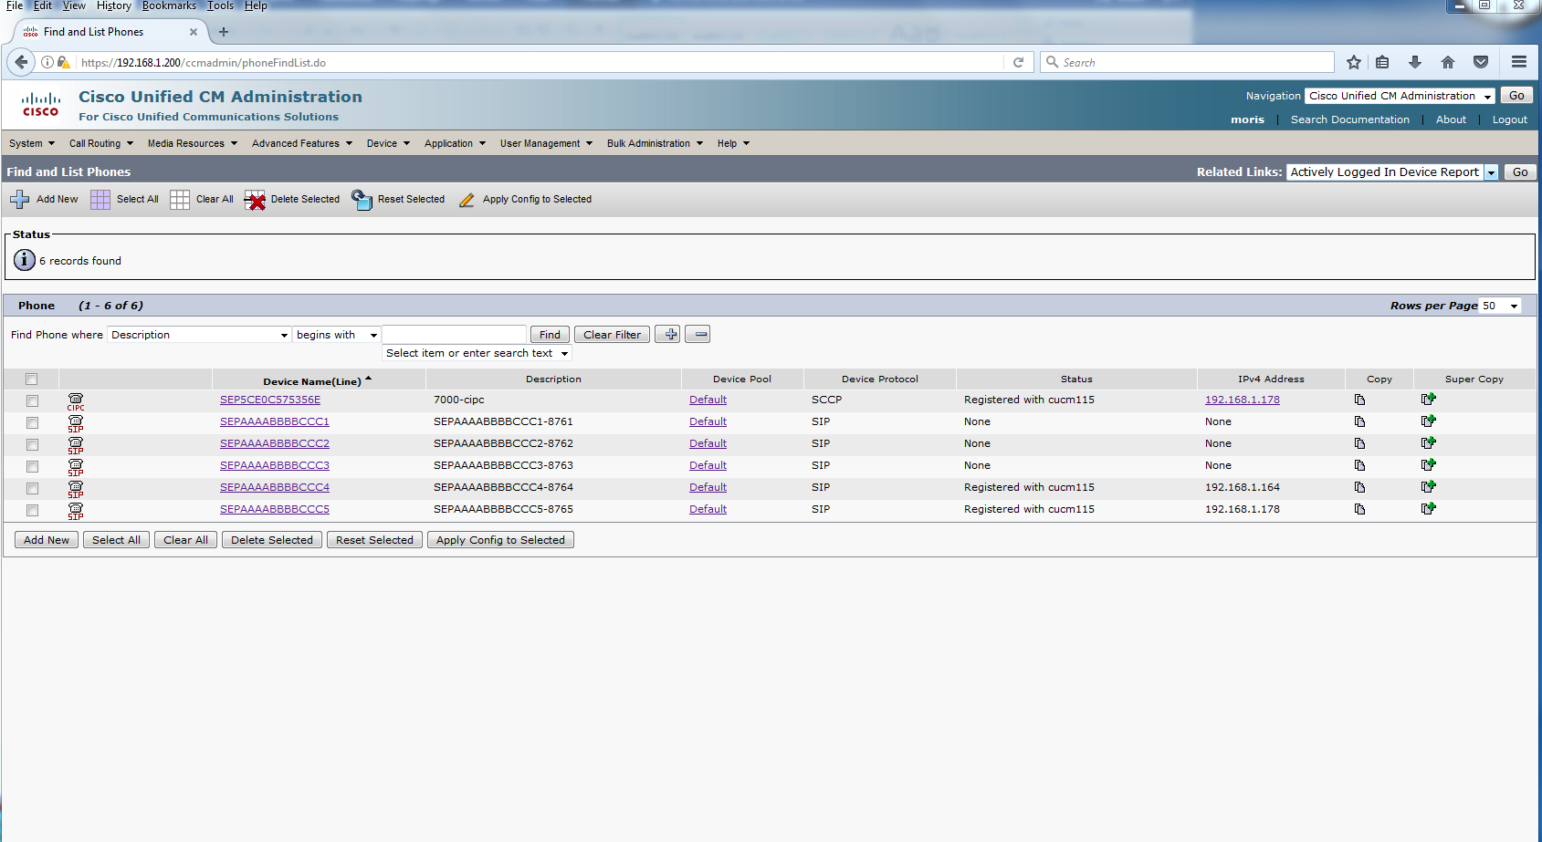Open the 'begins with' operator dropdown

click(337, 335)
